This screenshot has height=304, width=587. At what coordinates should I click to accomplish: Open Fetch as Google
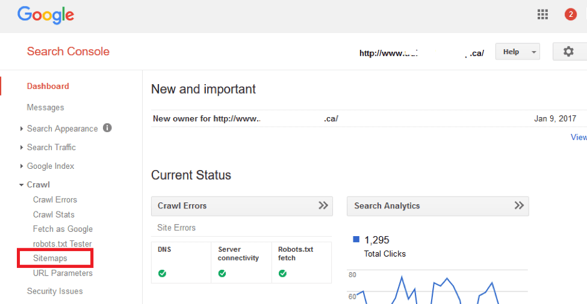coord(63,229)
